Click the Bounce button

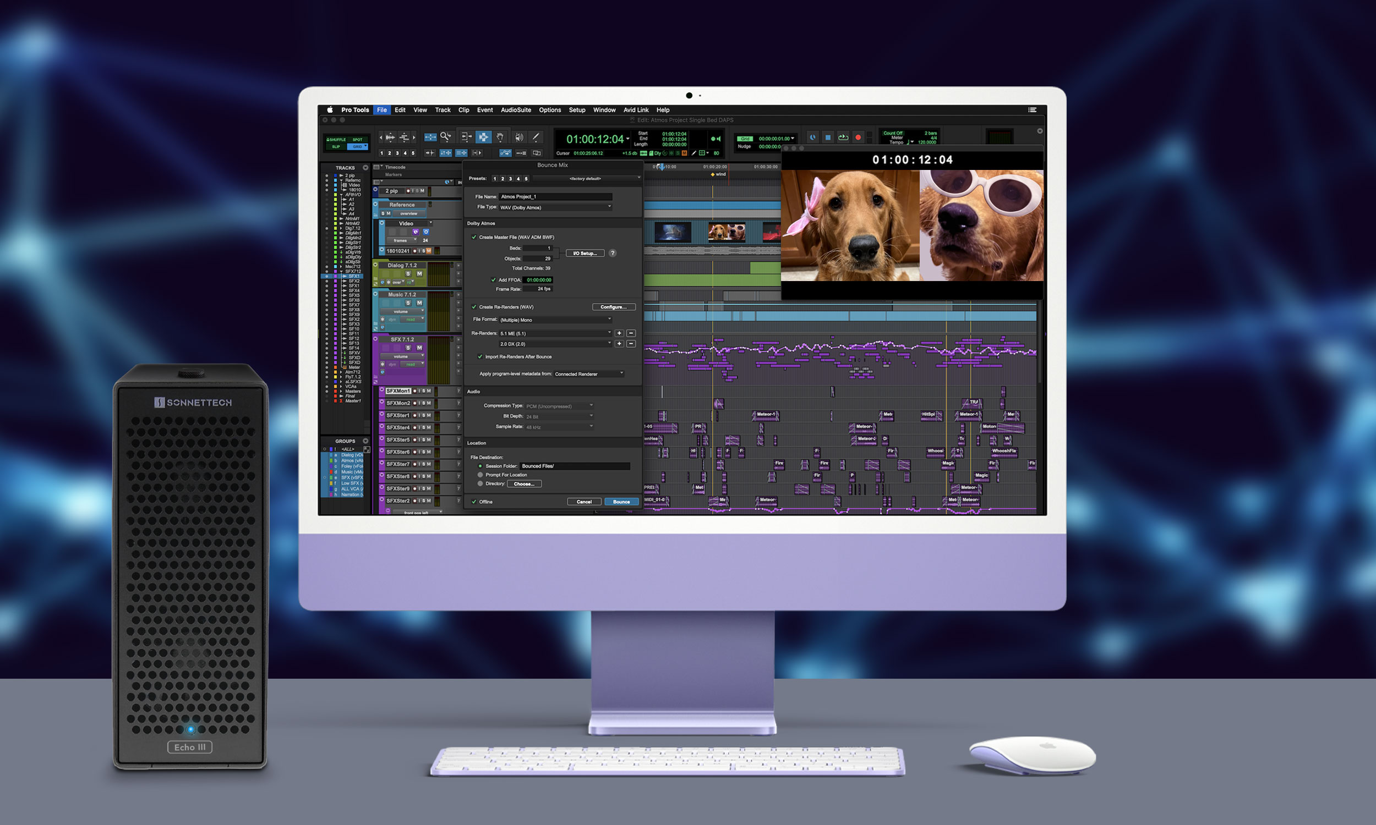(621, 502)
